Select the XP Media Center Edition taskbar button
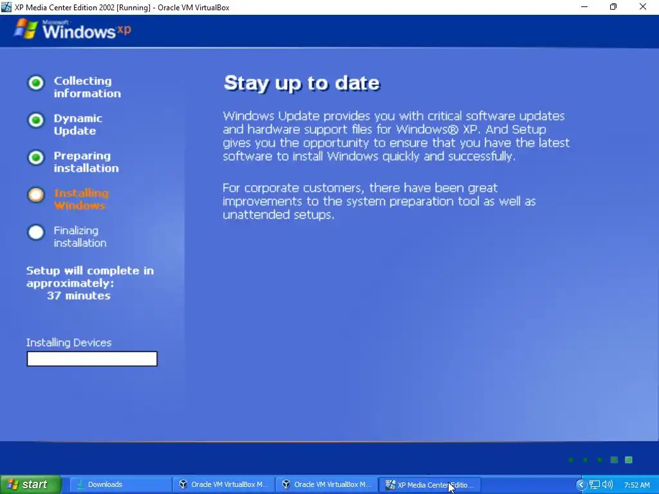 click(429, 484)
